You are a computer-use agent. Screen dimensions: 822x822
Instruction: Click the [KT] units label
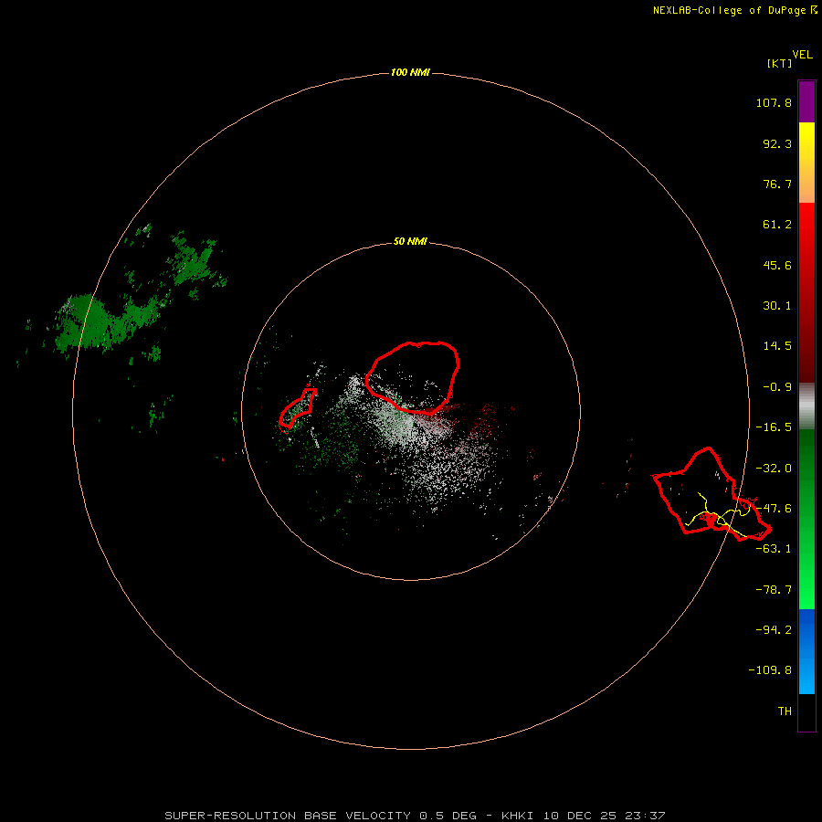[x=779, y=63]
